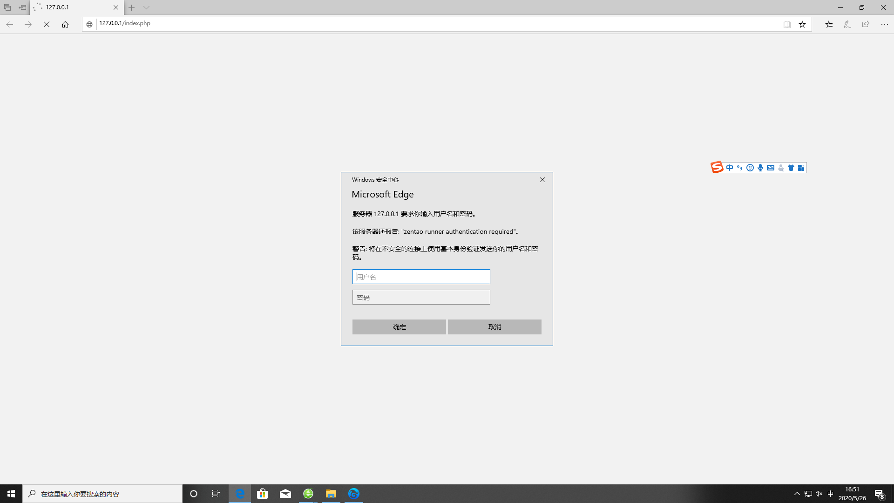The height and width of the screenshot is (503, 894).
Task: Cancel authentication with 取消 button
Action: pyautogui.click(x=494, y=327)
